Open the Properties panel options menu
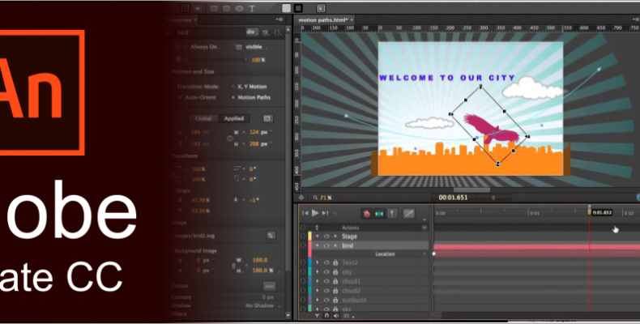The image size is (640, 324). point(279,19)
